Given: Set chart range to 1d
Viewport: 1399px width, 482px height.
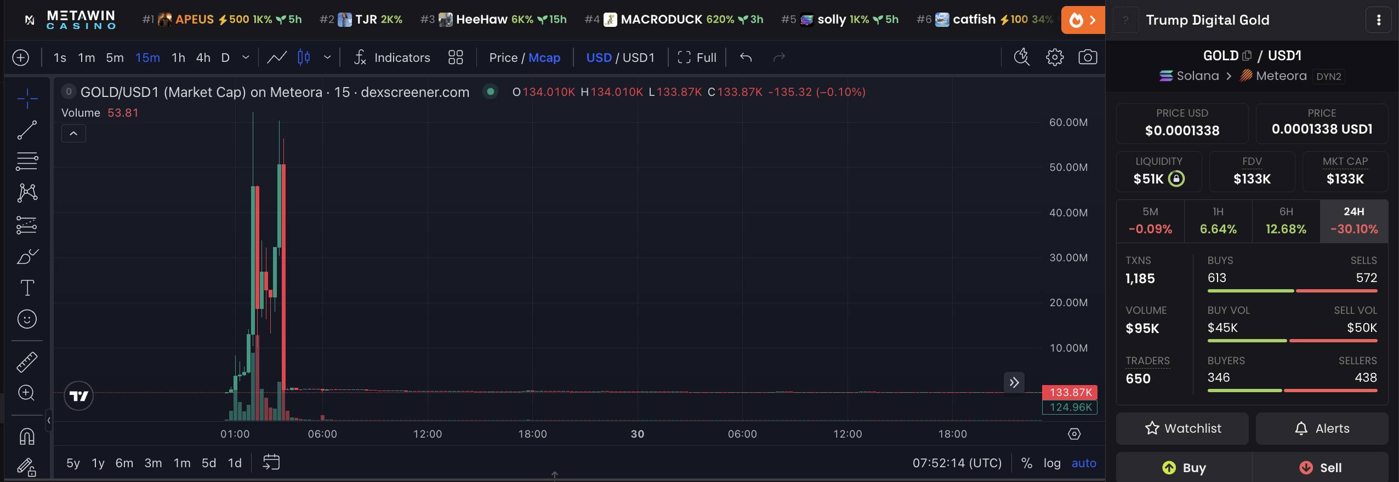Looking at the screenshot, I should 235,463.
